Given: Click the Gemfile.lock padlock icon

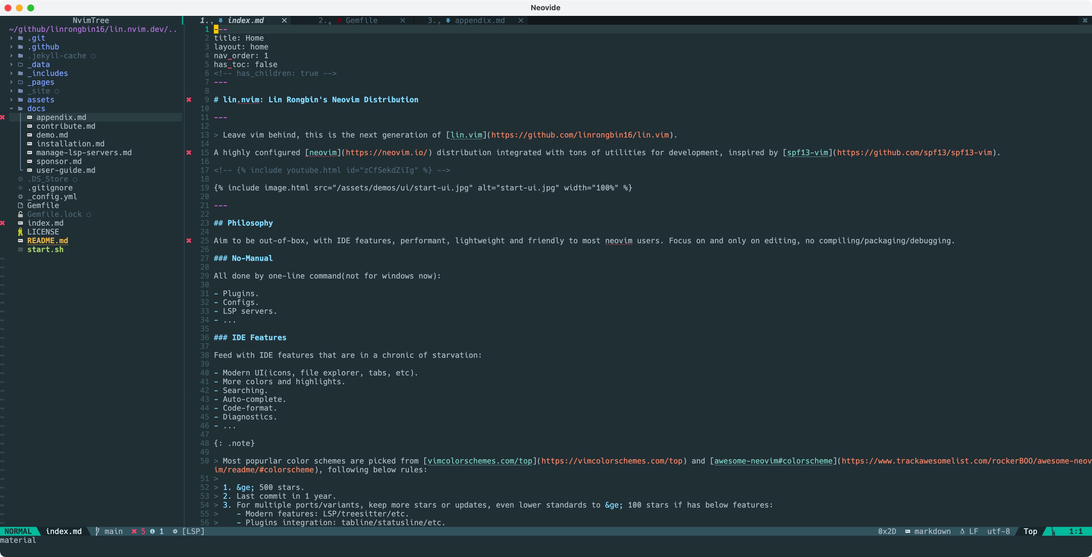Looking at the screenshot, I should [x=20, y=214].
